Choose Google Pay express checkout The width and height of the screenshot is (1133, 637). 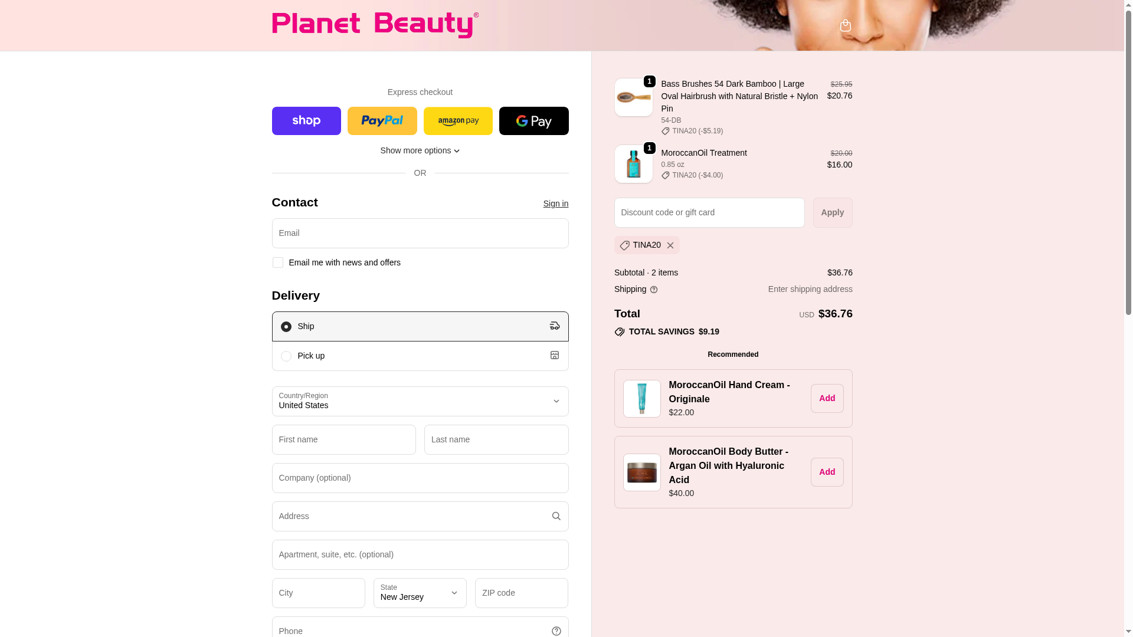coord(534,121)
